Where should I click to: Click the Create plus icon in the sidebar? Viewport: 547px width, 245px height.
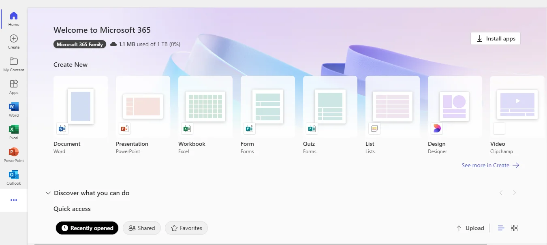click(x=14, y=38)
